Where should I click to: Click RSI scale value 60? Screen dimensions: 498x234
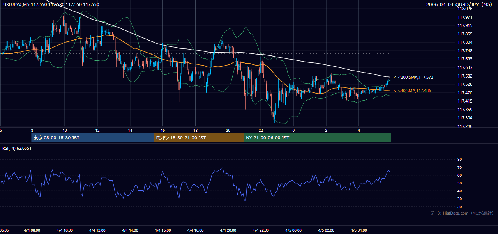pos(459,175)
